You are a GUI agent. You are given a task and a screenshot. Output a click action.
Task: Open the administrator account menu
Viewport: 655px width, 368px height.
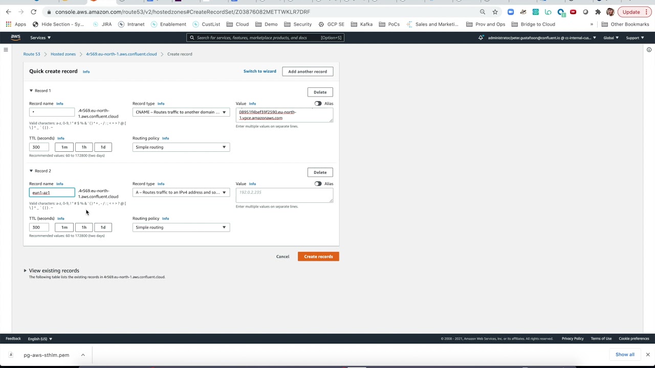tap(542, 37)
